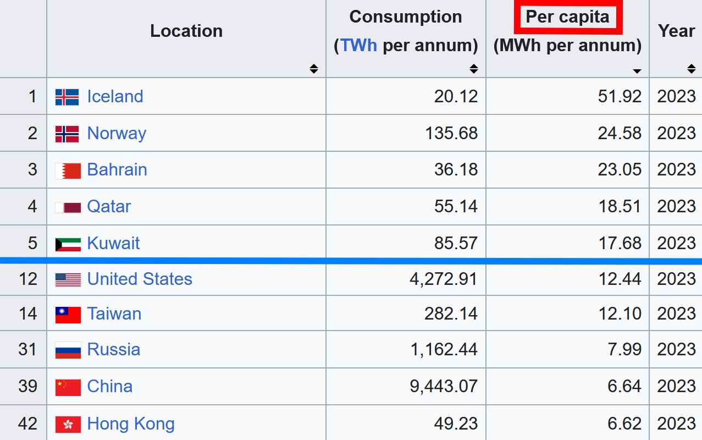Sort table by Location column arrows
The width and height of the screenshot is (702, 440).
tap(313, 69)
